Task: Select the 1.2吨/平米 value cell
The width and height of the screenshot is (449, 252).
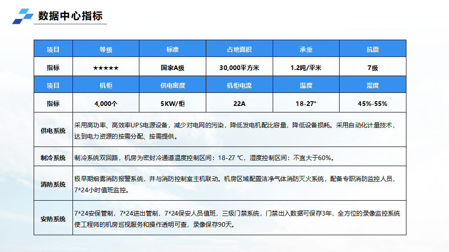Action: (x=306, y=68)
